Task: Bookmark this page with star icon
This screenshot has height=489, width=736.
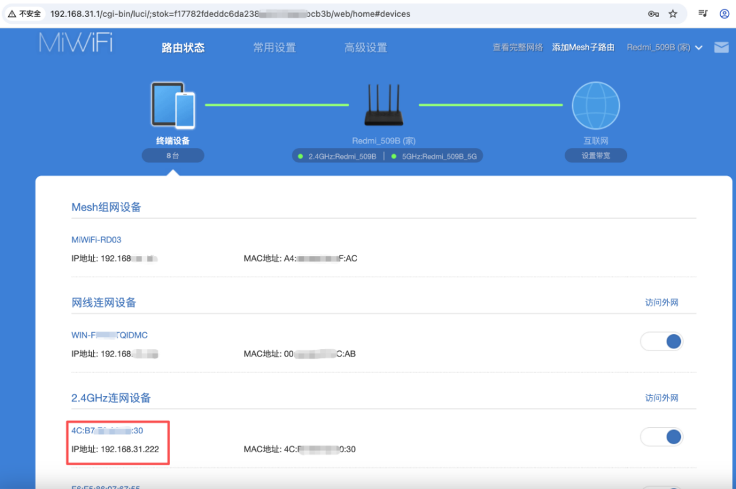Action: [673, 14]
